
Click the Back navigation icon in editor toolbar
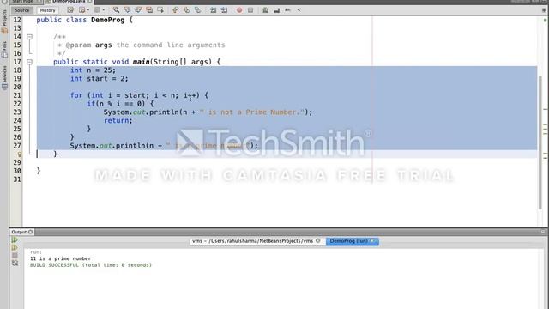(x=81, y=10)
